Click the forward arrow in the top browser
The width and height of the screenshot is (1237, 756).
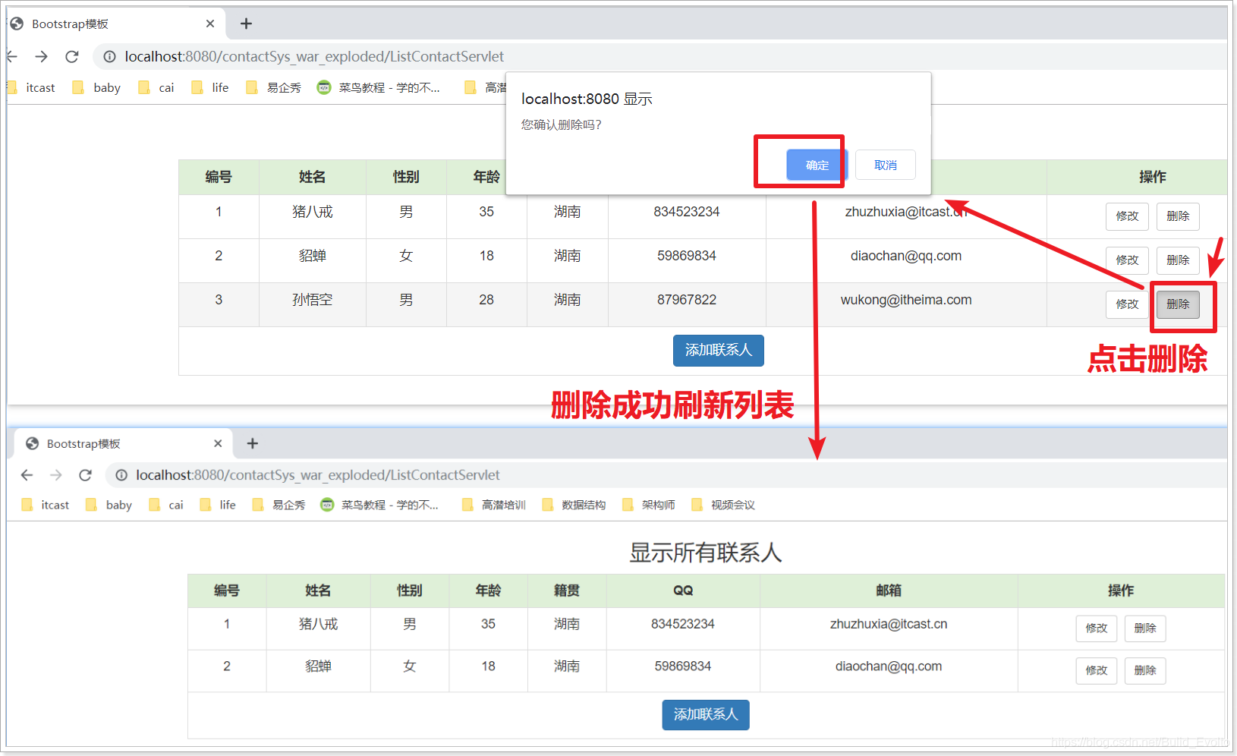pos(41,57)
